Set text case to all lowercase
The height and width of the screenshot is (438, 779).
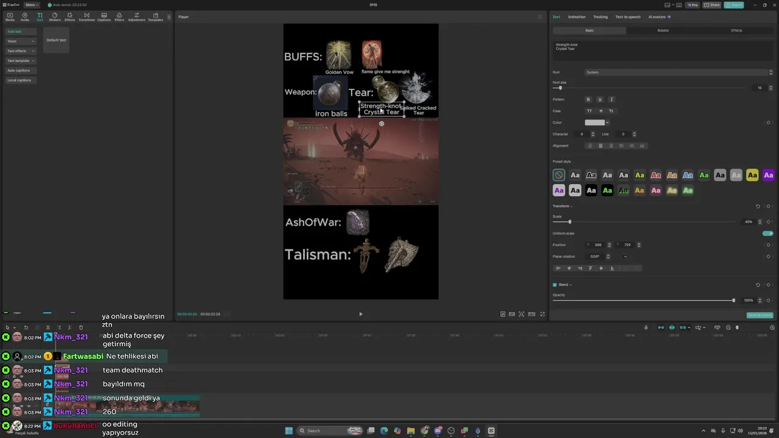click(x=601, y=111)
